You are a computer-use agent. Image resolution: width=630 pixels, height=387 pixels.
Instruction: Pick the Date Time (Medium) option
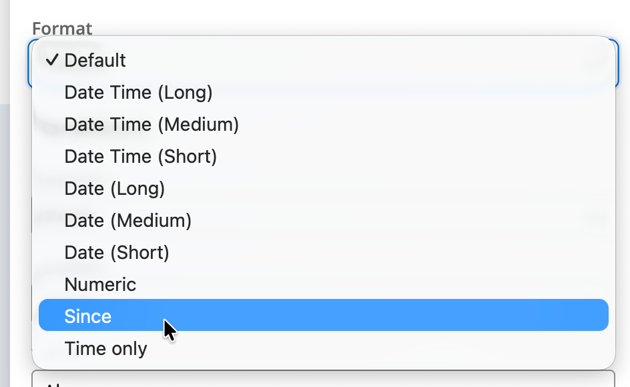[151, 124]
